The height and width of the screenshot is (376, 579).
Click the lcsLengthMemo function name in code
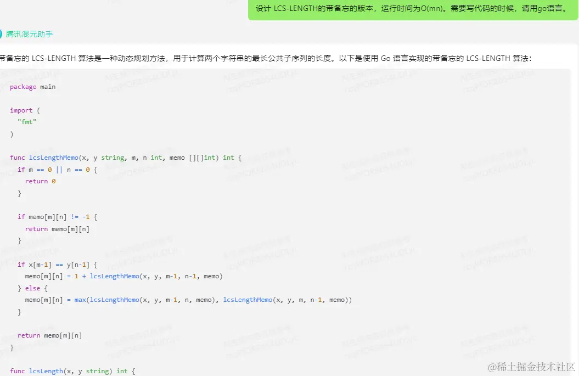(53, 158)
